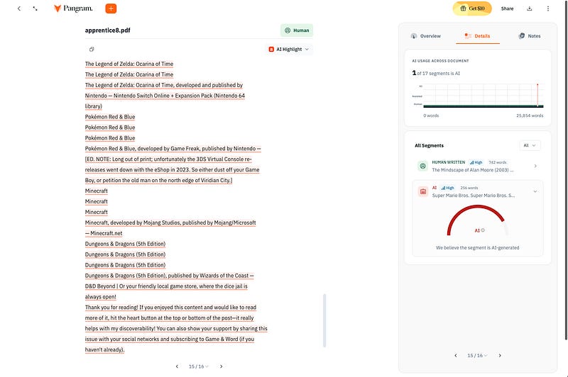Open the Share option

tap(507, 9)
